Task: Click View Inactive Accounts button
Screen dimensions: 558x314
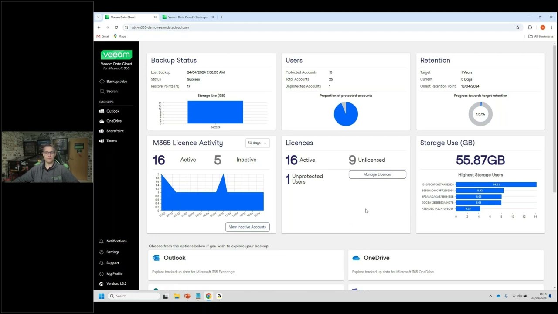Action: click(x=247, y=227)
